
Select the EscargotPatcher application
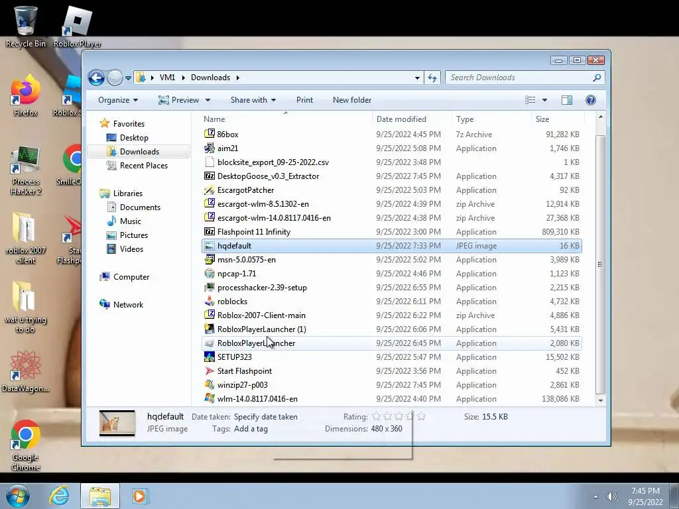point(391,190)
